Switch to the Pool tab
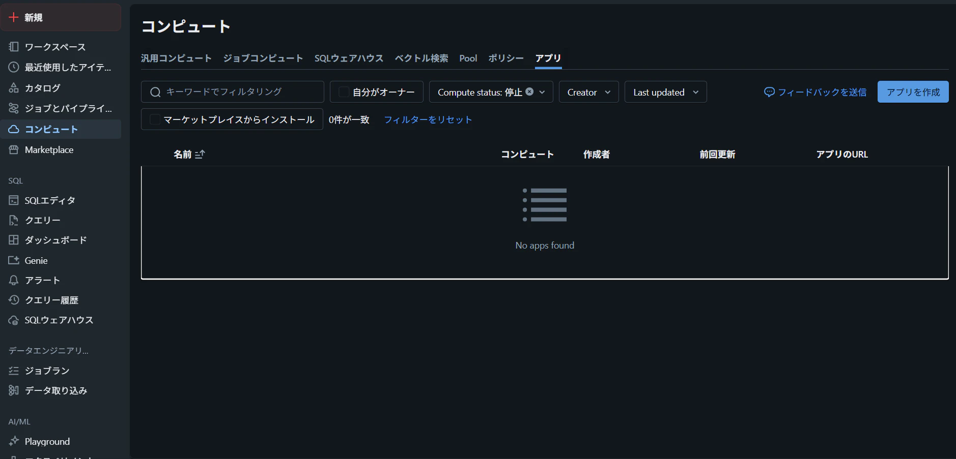Viewport: 956px width, 459px height. 468,58
